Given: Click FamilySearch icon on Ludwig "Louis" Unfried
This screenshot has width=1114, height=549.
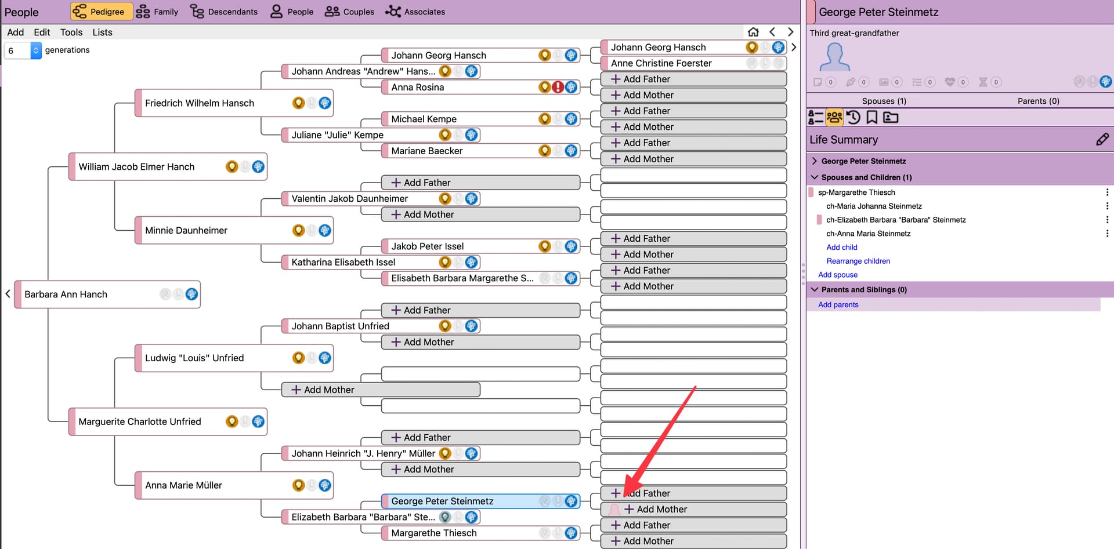Looking at the screenshot, I should (x=325, y=358).
